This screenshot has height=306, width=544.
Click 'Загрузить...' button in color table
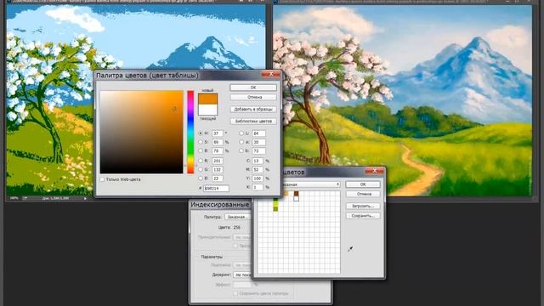point(363,206)
